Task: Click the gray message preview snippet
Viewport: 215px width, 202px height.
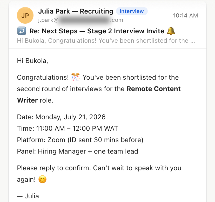Action: coord(106,41)
